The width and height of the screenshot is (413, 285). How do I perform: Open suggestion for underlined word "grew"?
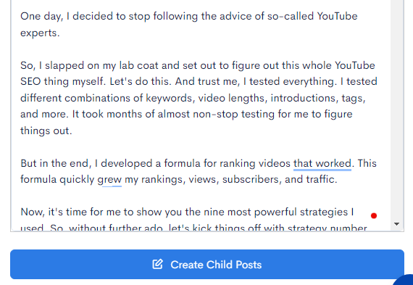pos(109,180)
